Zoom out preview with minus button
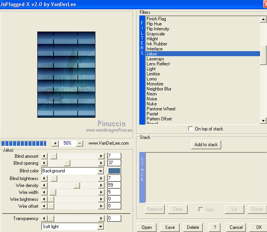This screenshot has height=232, width=267. pyautogui.click(x=80, y=144)
